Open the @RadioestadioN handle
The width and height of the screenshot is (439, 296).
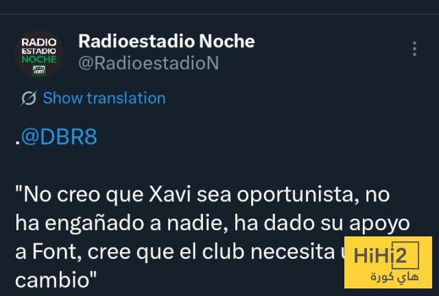tap(148, 63)
